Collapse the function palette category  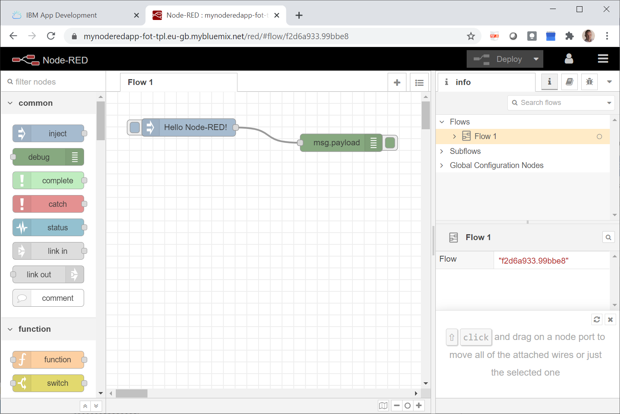49,329
